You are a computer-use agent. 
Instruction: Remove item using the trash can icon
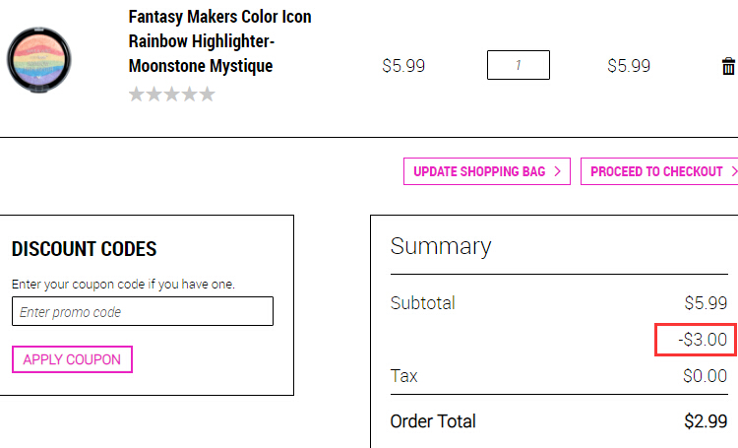coord(728,66)
